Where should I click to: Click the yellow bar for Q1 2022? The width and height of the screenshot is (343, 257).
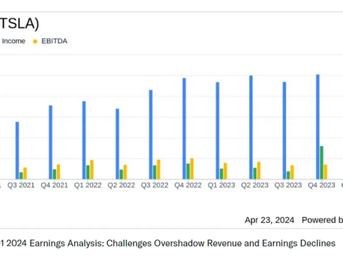92,169
